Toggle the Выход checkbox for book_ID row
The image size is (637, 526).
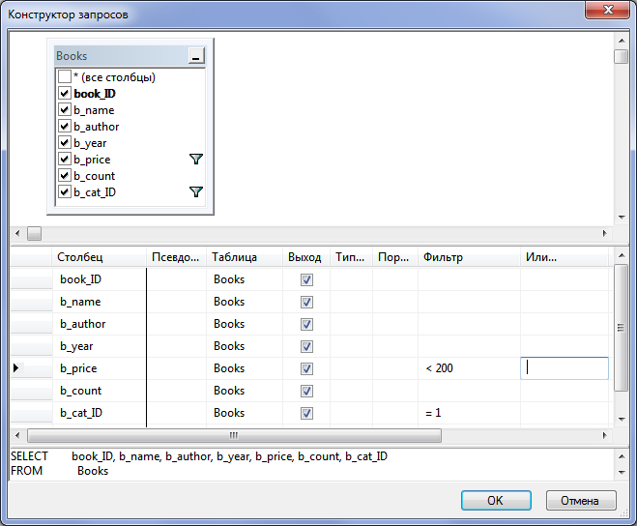306,279
